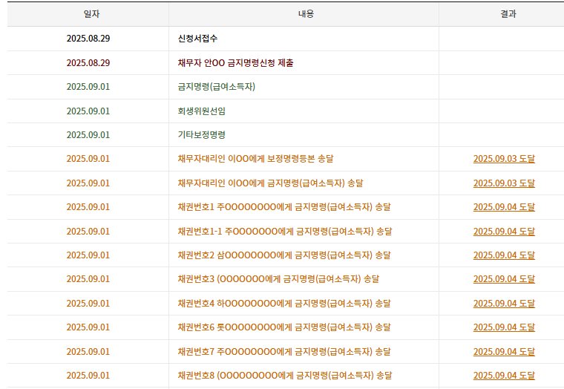Click the 2025.09.01 date in 채권번호3 row

click(88, 279)
